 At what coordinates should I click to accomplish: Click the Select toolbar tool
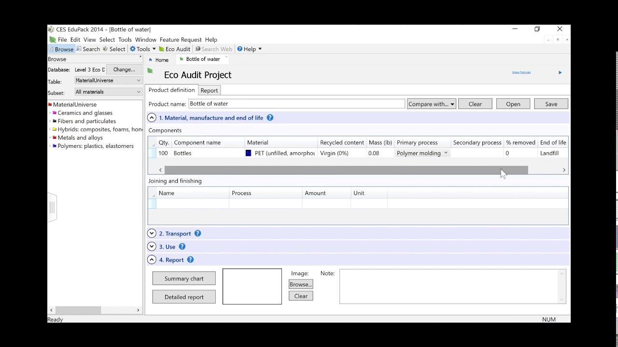click(114, 49)
